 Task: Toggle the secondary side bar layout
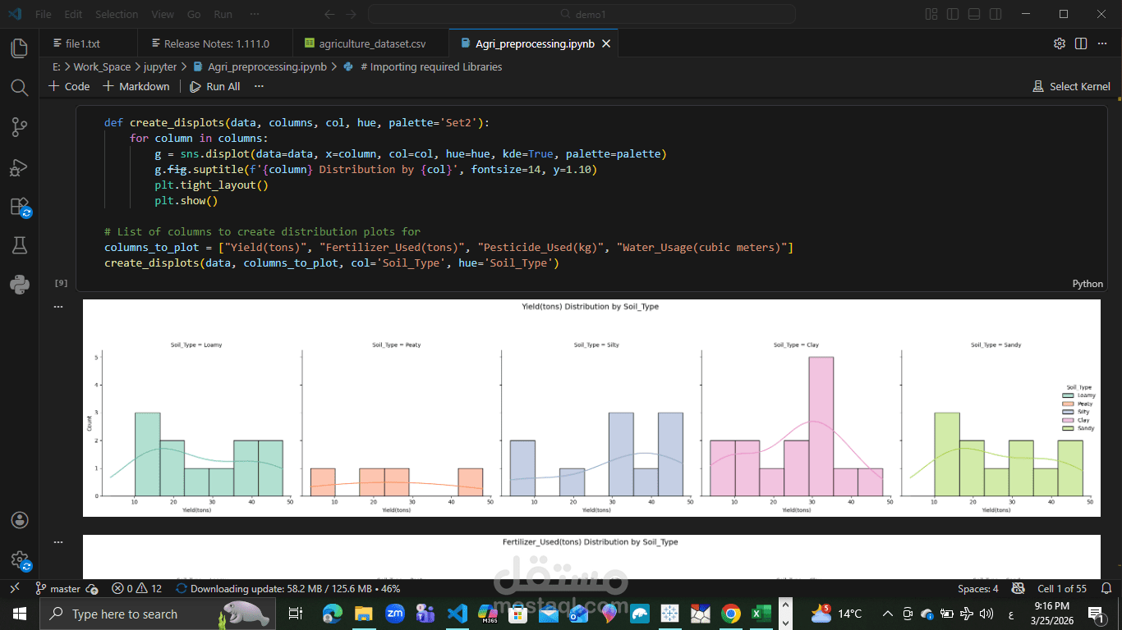(x=996, y=14)
